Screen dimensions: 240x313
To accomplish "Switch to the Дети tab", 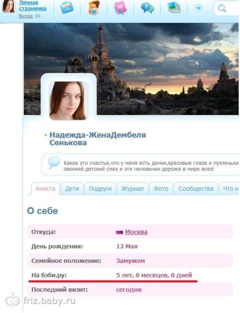I will click(72, 189).
